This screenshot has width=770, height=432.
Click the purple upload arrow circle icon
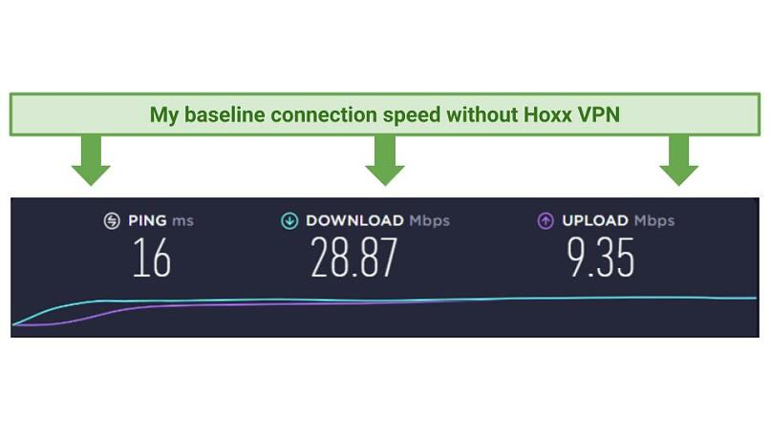545,220
